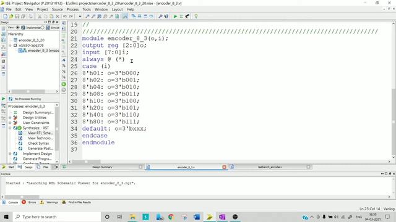Expand the xc3s50-5pq208 device node

point(10,45)
